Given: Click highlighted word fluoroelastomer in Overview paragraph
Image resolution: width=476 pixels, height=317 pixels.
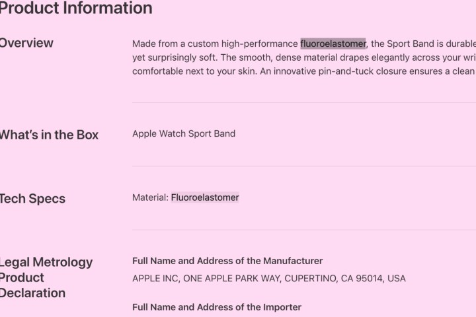Looking at the screenshot, I should (x=333, y=44).
